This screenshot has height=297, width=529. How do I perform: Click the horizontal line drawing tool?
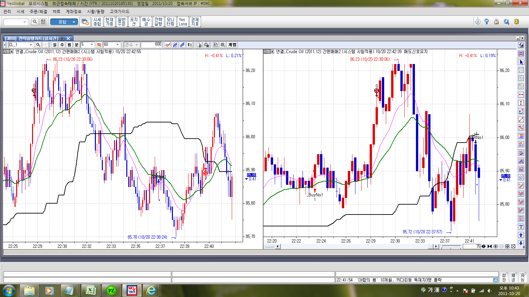click(521, 95)
